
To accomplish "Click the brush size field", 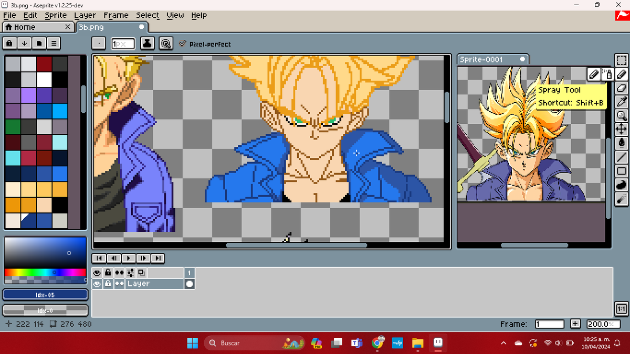I will click(123, 44).
